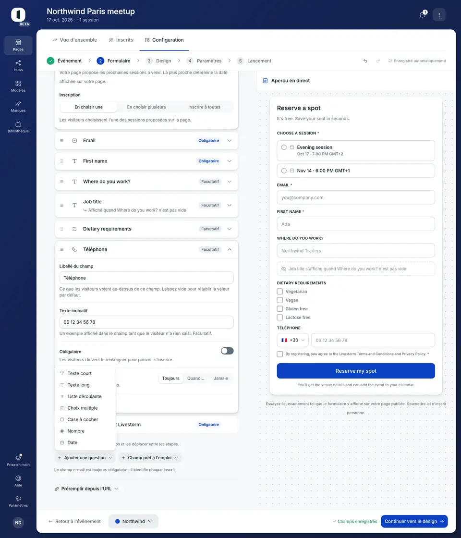Choose Texte court from the question menu

click(x=85, y=373)
